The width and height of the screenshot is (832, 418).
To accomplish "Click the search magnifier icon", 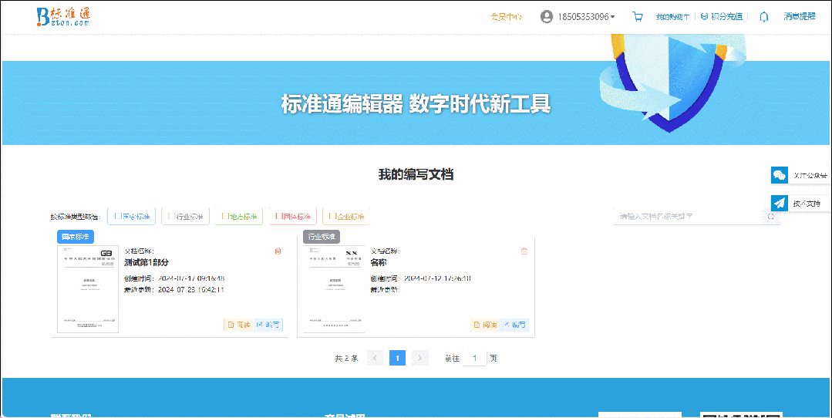I will point(771,217).
